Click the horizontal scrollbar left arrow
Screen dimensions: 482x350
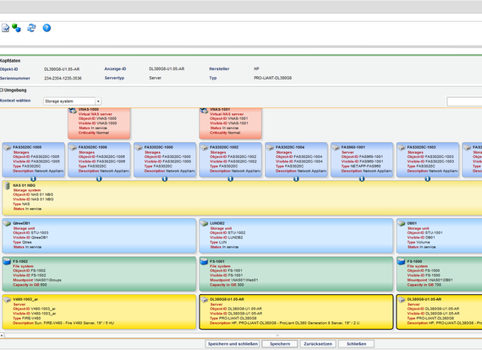(2, 336)
